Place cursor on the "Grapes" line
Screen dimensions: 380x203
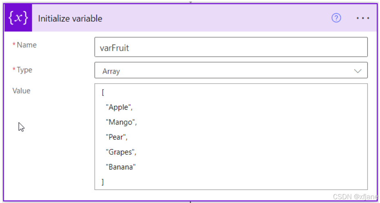pos(121,152)
